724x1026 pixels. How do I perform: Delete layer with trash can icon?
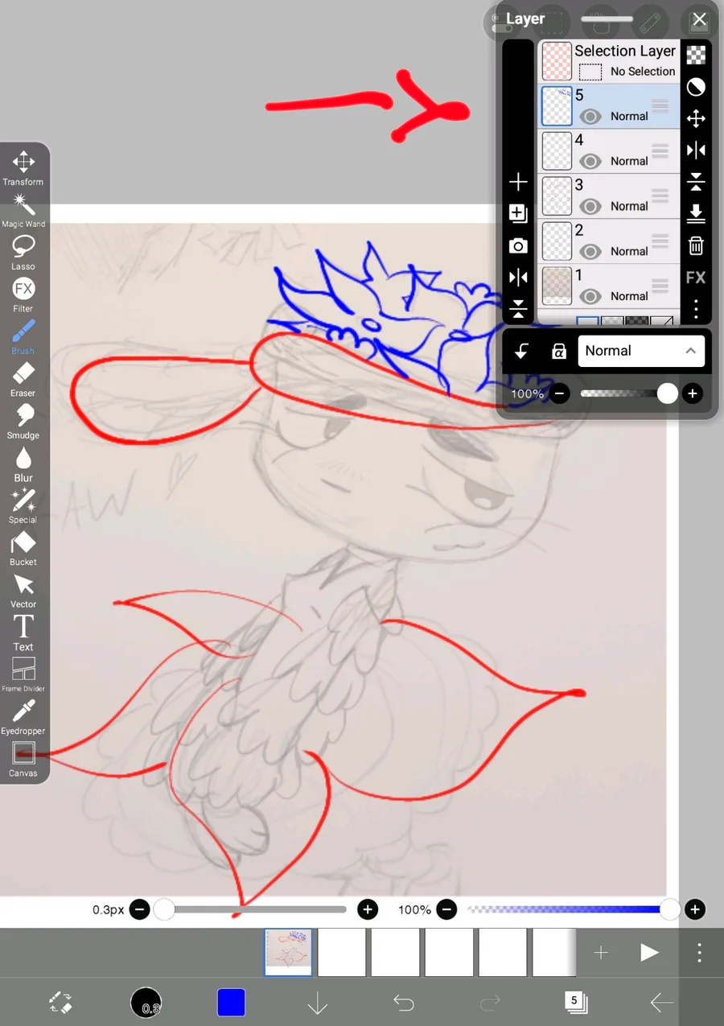[696, 245]
